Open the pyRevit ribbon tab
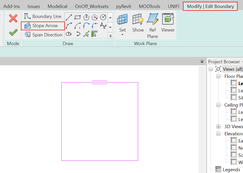 click(x=124, y=6)
